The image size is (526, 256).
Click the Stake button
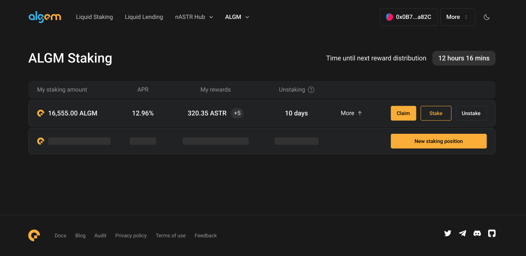click(x=436, y=113)
